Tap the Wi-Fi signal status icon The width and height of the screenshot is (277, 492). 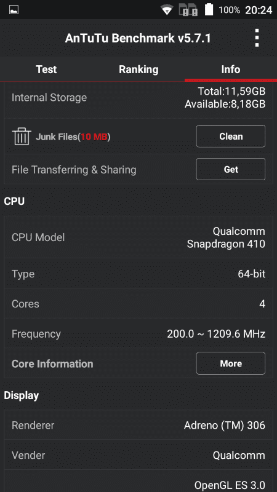click(x=167, y=10)
